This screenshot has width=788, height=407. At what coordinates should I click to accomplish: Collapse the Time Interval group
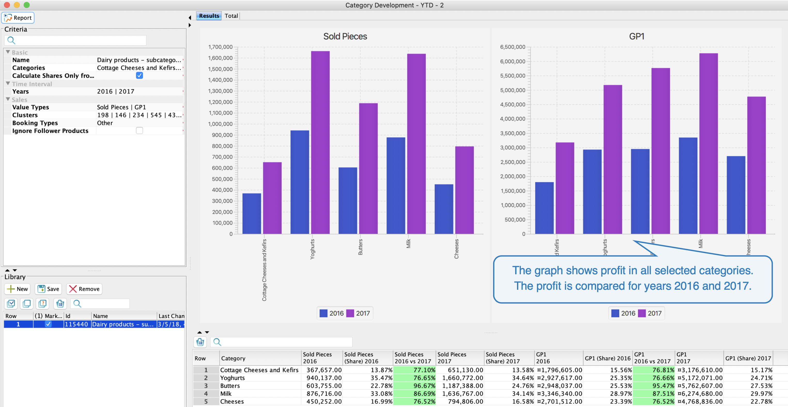pos(8,83)
